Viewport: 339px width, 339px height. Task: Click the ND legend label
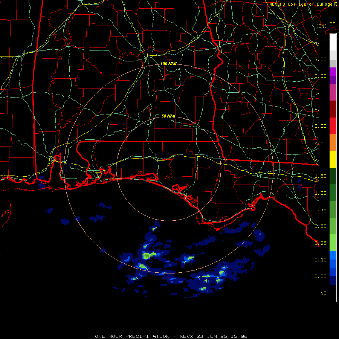[x=324, y=293]
